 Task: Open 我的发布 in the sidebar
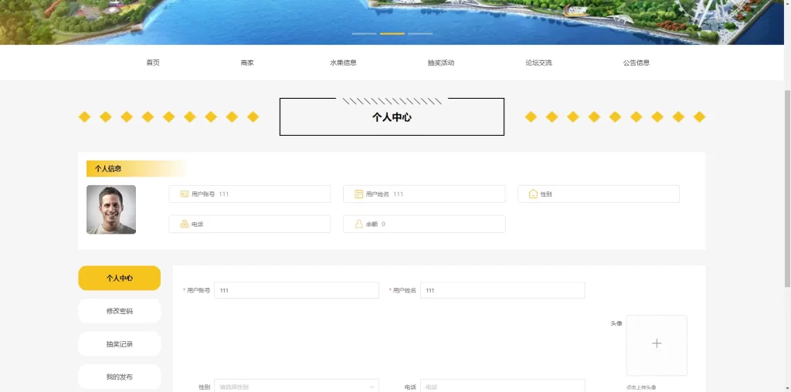coord(120,377)
